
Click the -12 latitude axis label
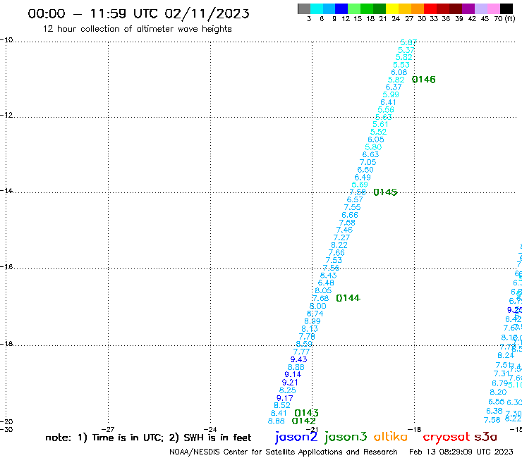pos(6,115)
